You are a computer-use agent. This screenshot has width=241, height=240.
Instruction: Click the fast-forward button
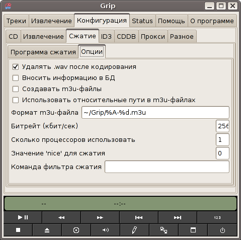point(100,217)
